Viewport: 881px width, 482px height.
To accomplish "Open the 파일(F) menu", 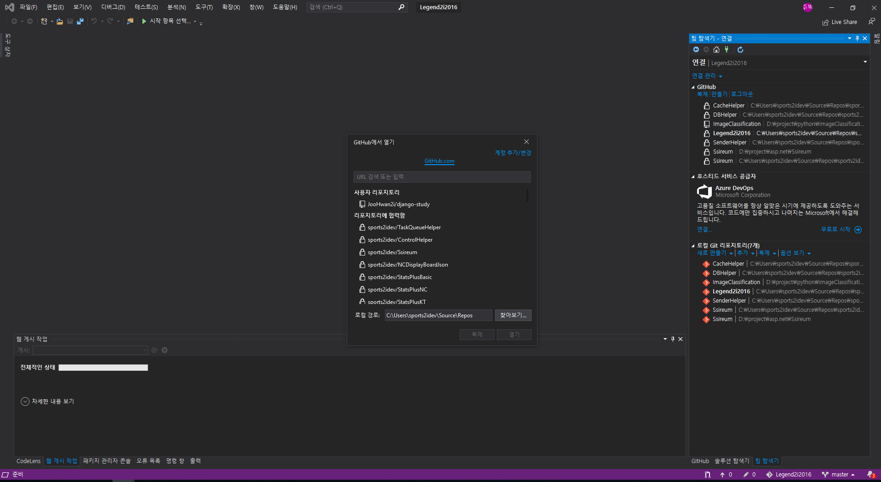I will 28,7.
